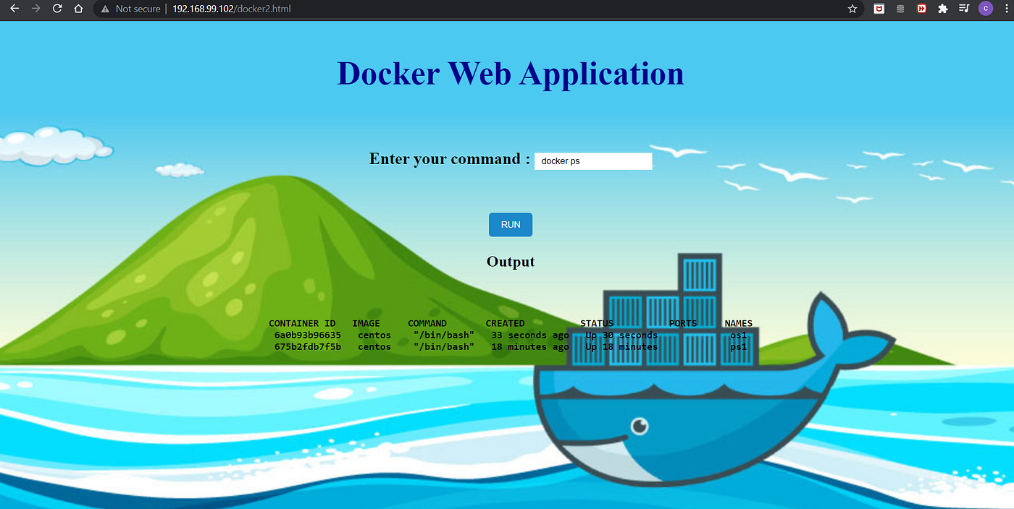The height and width of the screenshot is (509, 1014).
Task: Open the three-dot browser menu
Action: pyautogui.click(x=1006, y=9)
